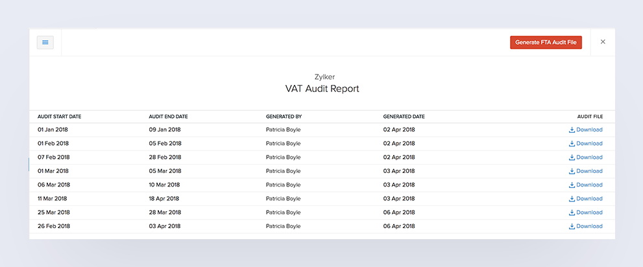Screen dimensions: 643x267
Task: Click the Audit File column header
Action: [590, 117]
